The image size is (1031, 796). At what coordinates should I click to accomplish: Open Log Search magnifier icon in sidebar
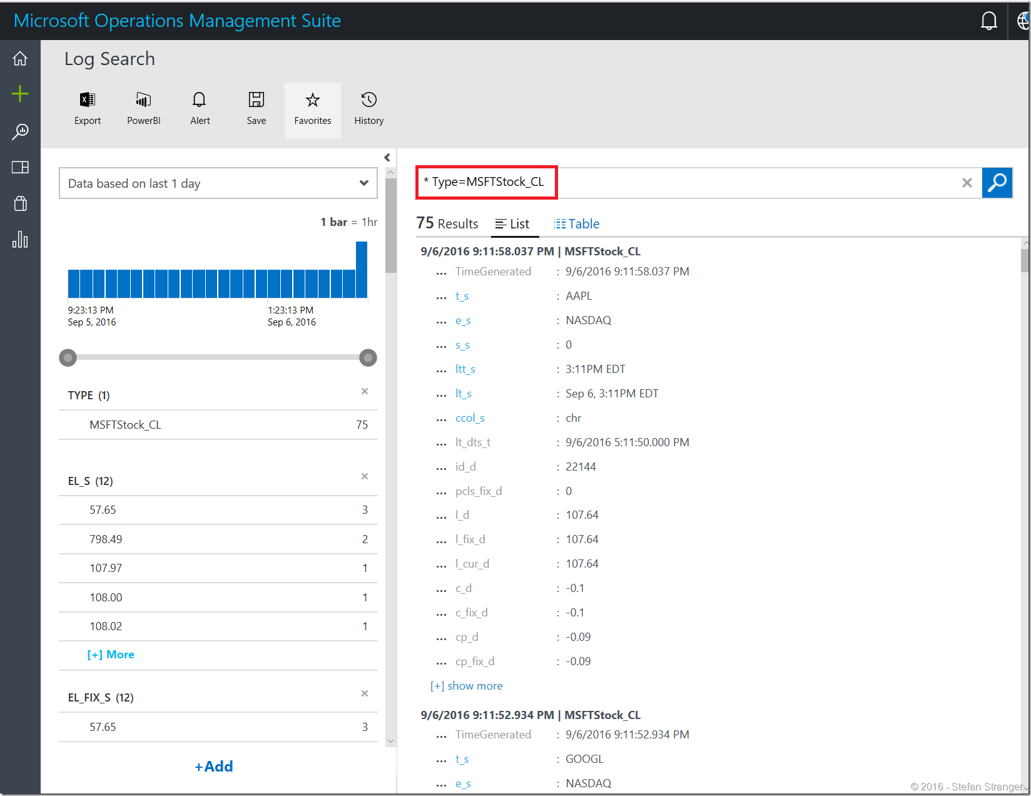pos(20,131)
